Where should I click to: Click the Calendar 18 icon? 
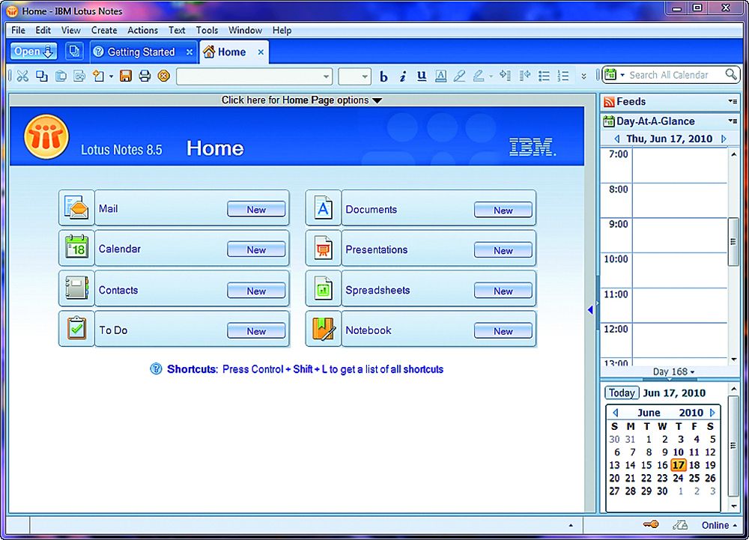[x=76, y=248]
